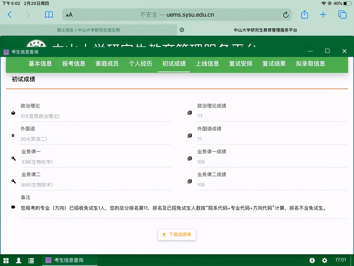Click the uems.sysu.edu.cn address bar
Screen dimensions: 354x266
[177, 15]
